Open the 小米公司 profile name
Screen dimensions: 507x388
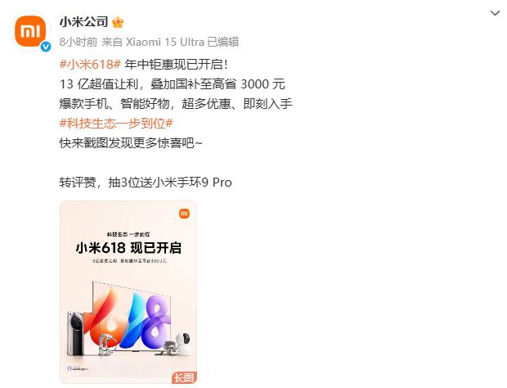83,22
